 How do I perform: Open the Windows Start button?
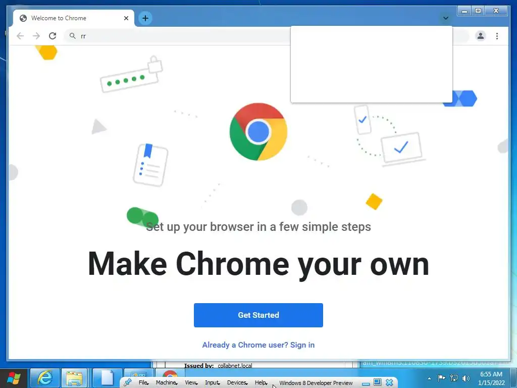[14, 378]
